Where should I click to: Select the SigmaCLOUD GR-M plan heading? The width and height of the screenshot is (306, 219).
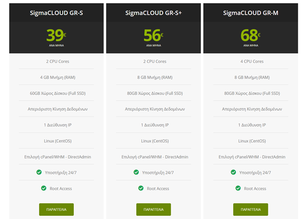(251, 12)
